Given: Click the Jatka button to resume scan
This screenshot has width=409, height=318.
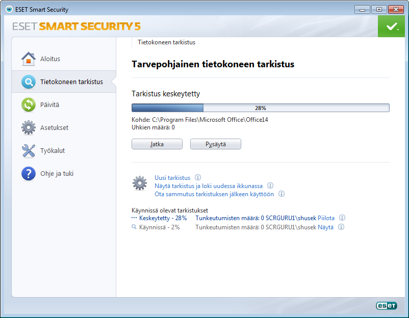Looking at the screenshot, I should 157,144.
